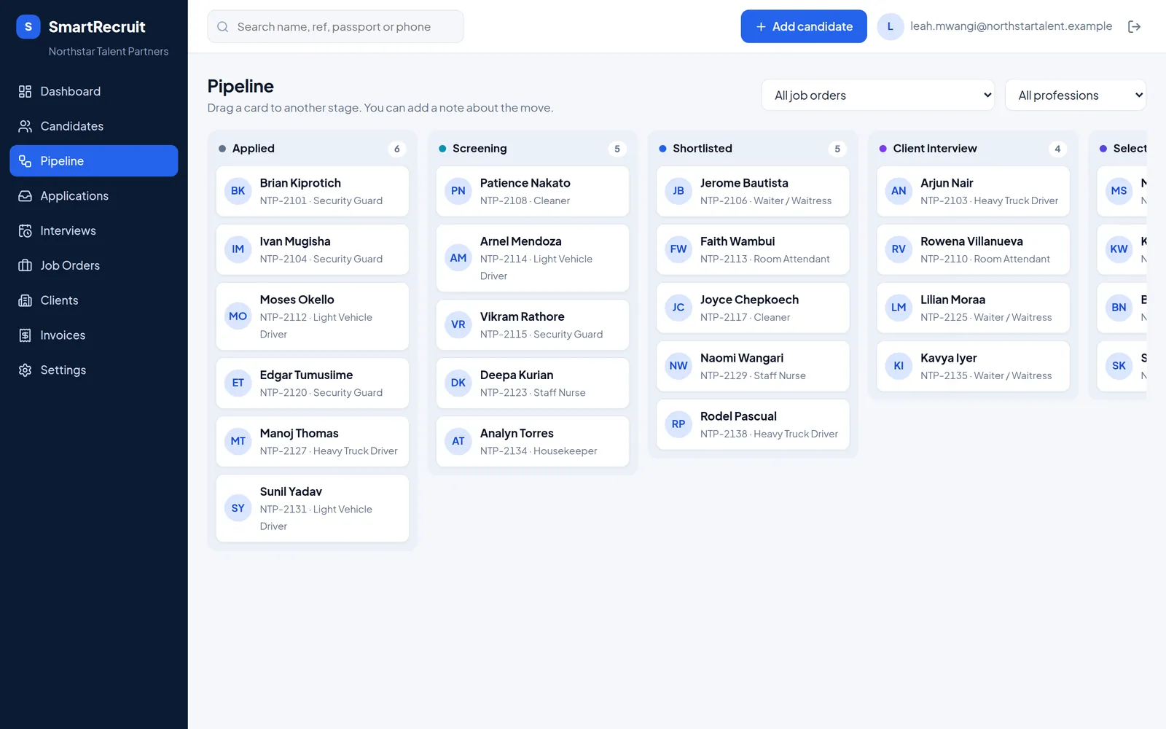Image resolution: width=1166 pixels, height=729 pixels.
Task: Click the user avatar L in header
Action: tap(890, 26)
